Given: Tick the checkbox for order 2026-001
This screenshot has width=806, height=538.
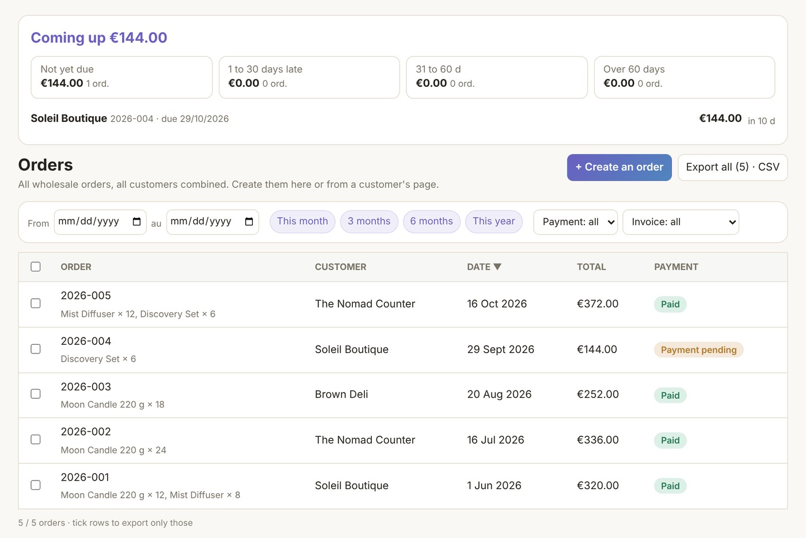Looking at the screenshot, I should pyautogui.click(x=36, y=485).
